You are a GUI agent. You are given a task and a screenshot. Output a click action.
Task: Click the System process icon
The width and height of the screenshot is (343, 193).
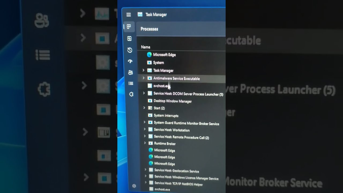(149, 62)
